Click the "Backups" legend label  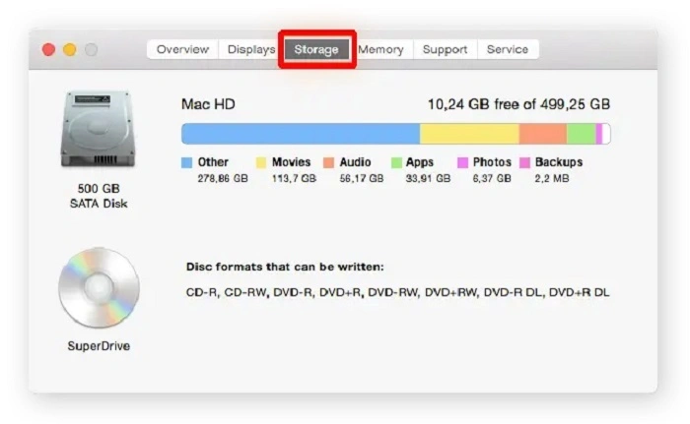click(559, 162)
